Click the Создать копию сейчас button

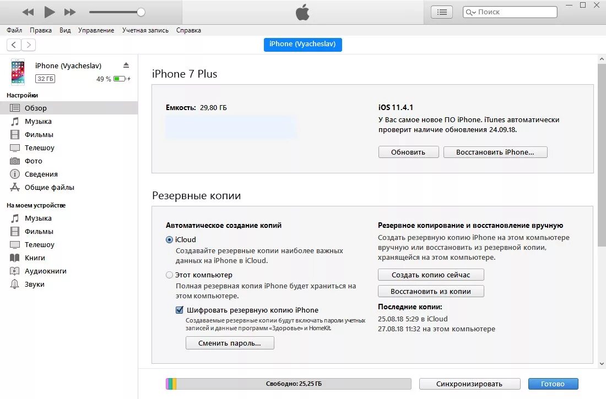click(x=431, y=275)
